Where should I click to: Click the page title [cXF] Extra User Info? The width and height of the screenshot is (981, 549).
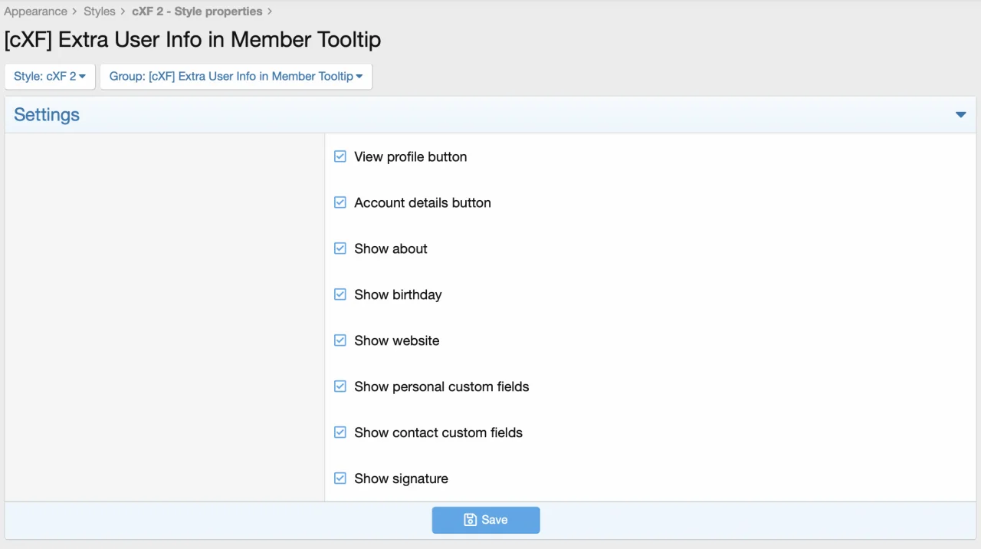(x=192, y=39)
